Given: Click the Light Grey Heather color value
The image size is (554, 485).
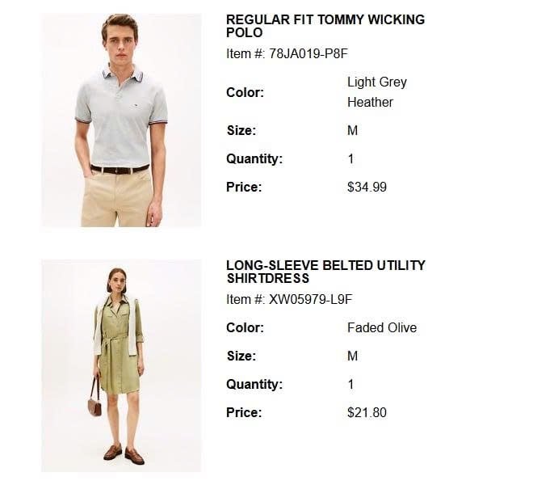Looking at the screenshot, I should pos(377,92).
